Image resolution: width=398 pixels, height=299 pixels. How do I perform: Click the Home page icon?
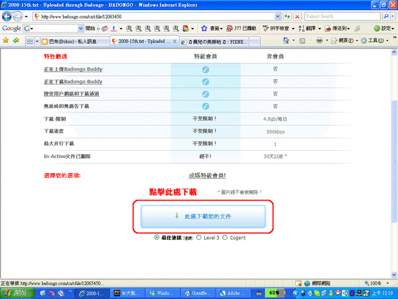pos(286,41)
